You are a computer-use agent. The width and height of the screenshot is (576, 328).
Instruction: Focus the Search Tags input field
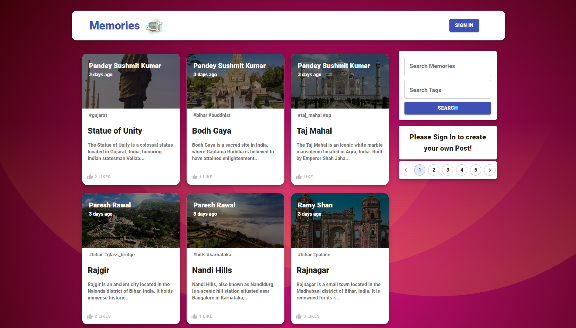[x=448, y=90]
